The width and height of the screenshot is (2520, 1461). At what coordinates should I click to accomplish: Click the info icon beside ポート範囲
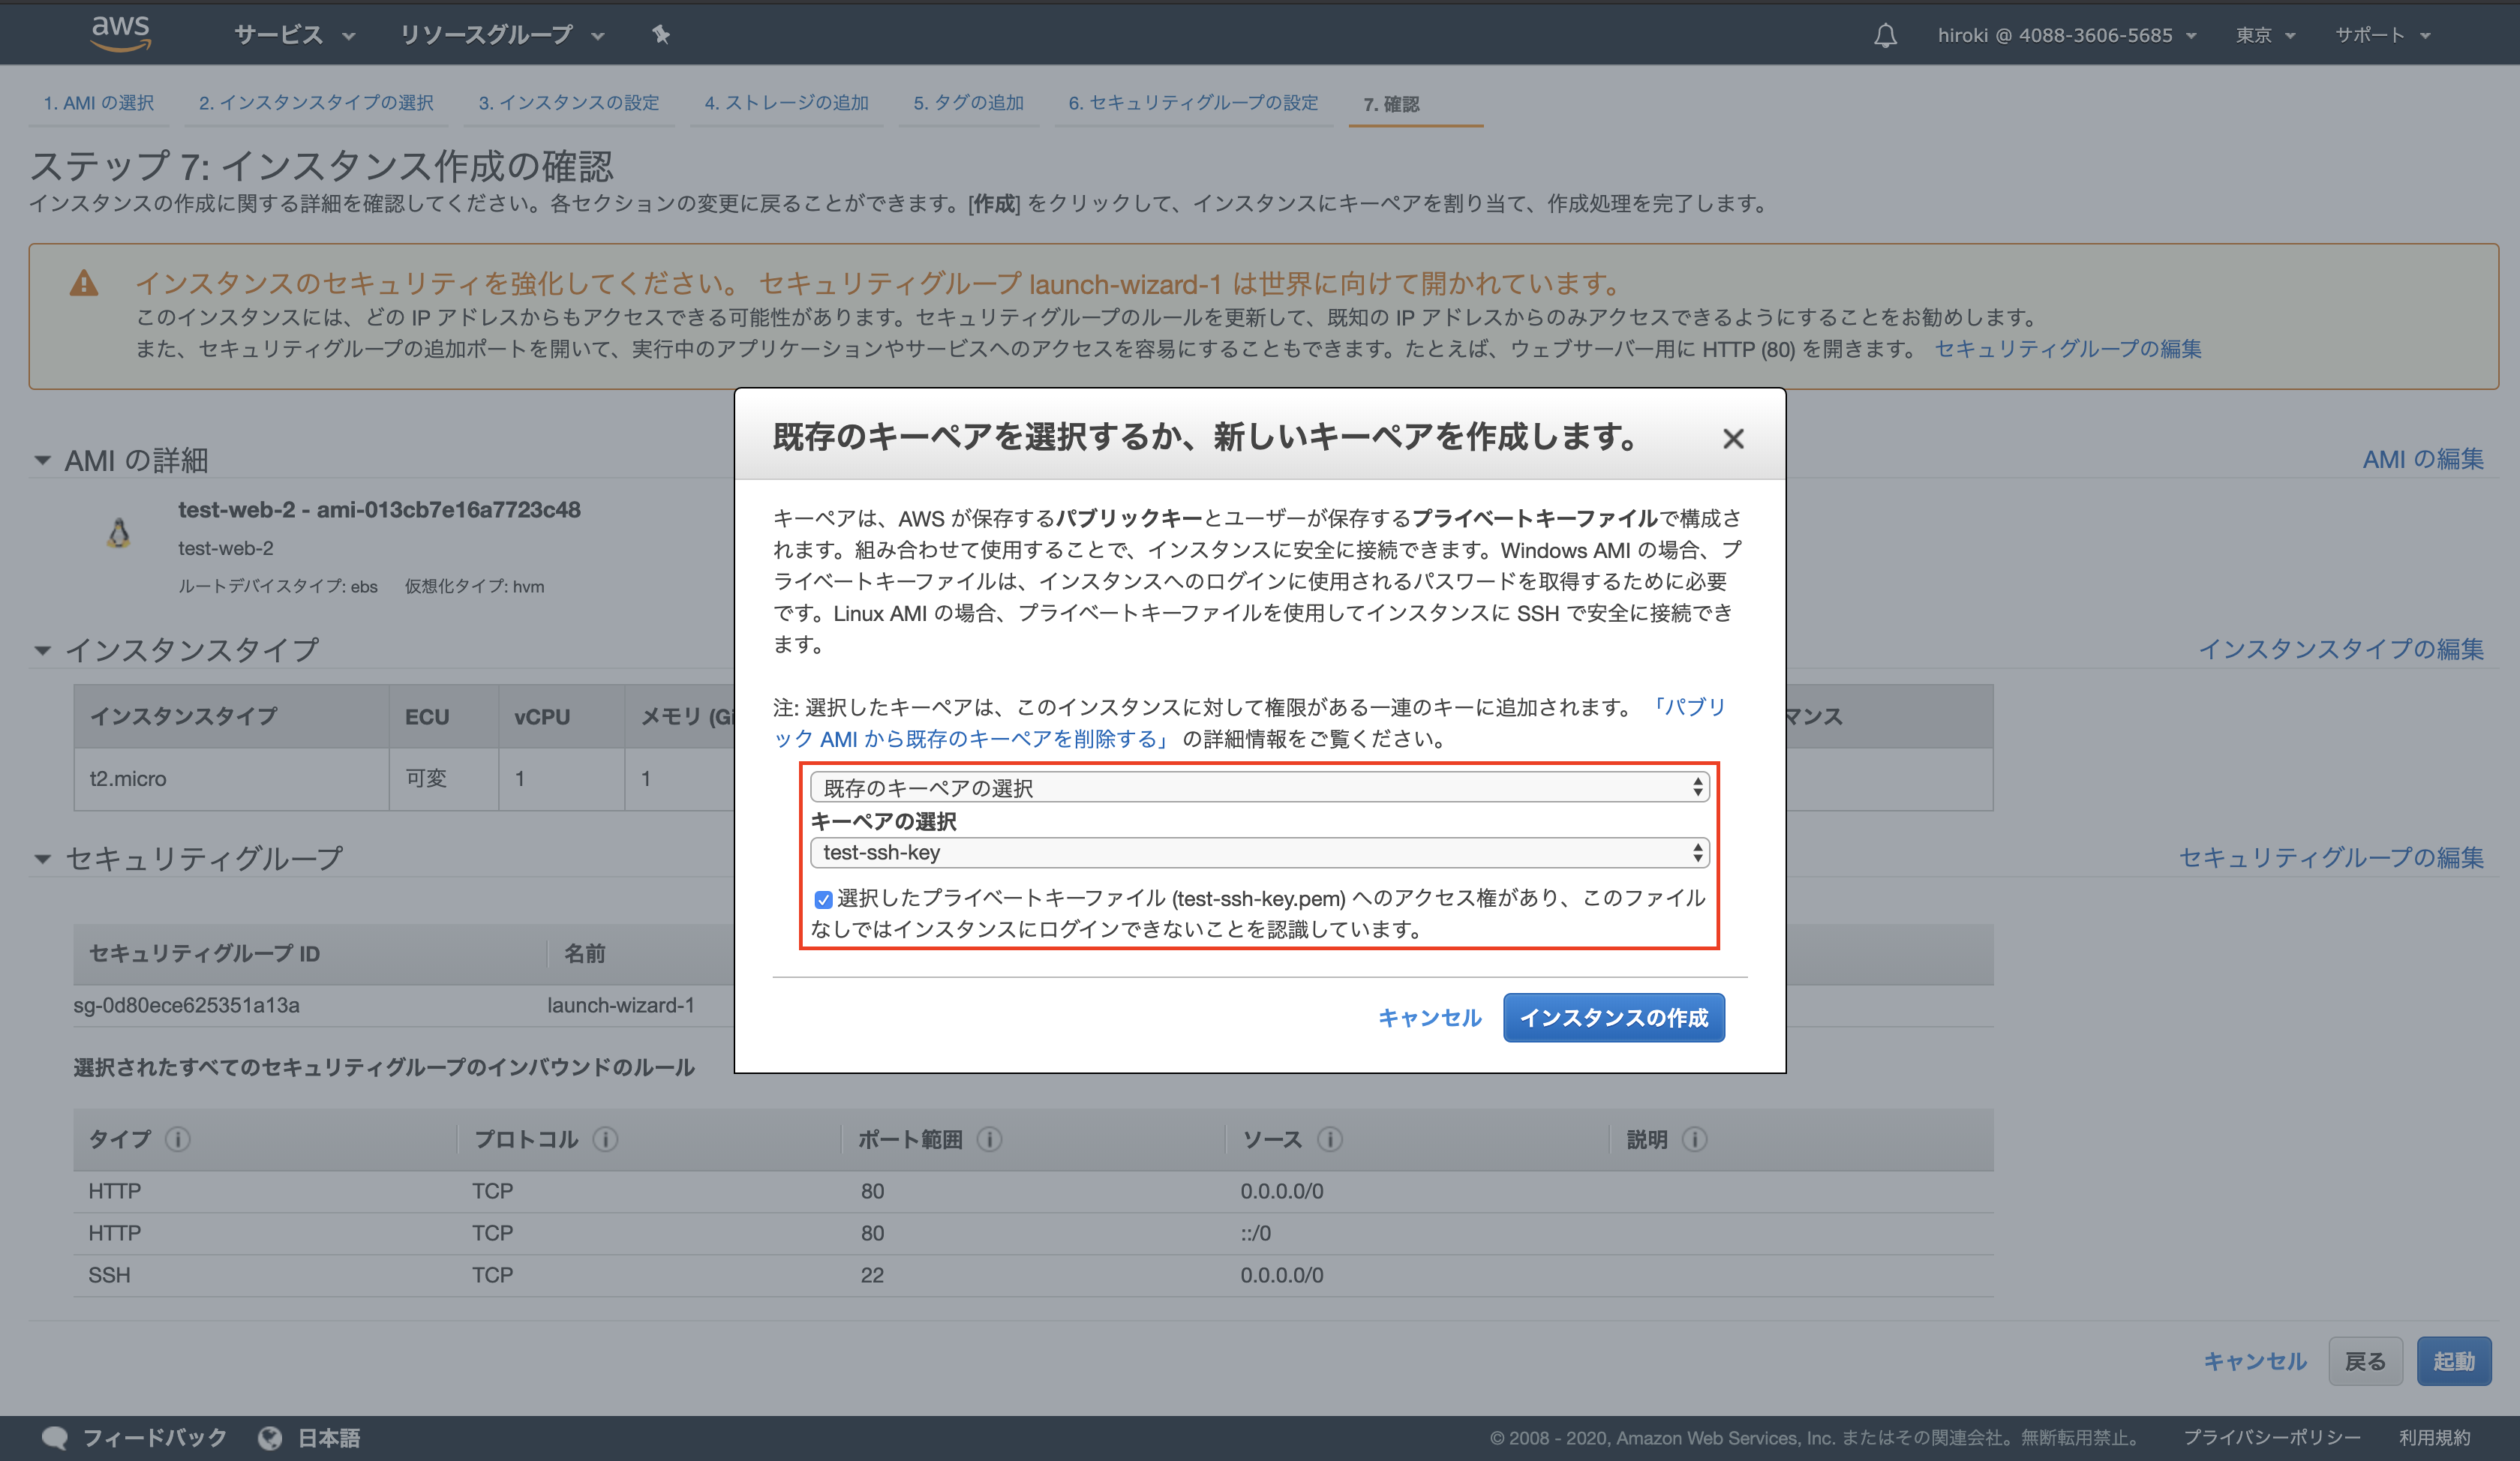click(988, 1139)
